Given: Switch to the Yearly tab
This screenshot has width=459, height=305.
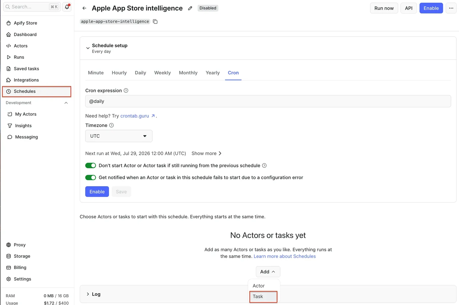Looking at the screenshot, I should click(213, 73).
